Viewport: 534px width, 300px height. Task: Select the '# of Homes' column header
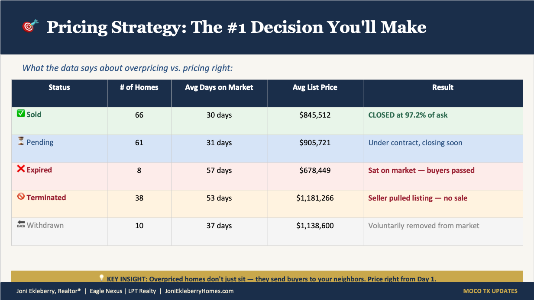pyautogui.click(x=139, y=87)
